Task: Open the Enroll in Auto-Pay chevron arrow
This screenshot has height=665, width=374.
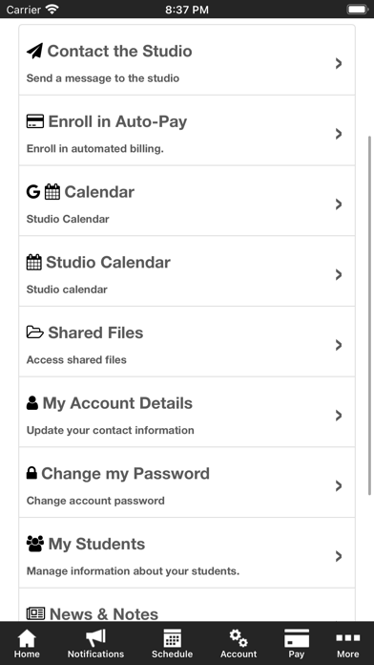Action: pos(339,134)
